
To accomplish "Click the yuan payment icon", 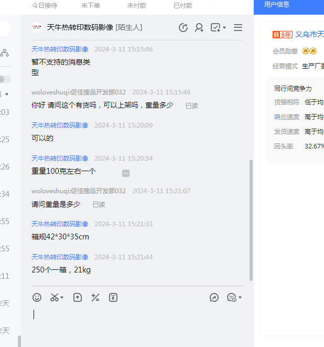I will pyautogui.click(x=113, y=297).
